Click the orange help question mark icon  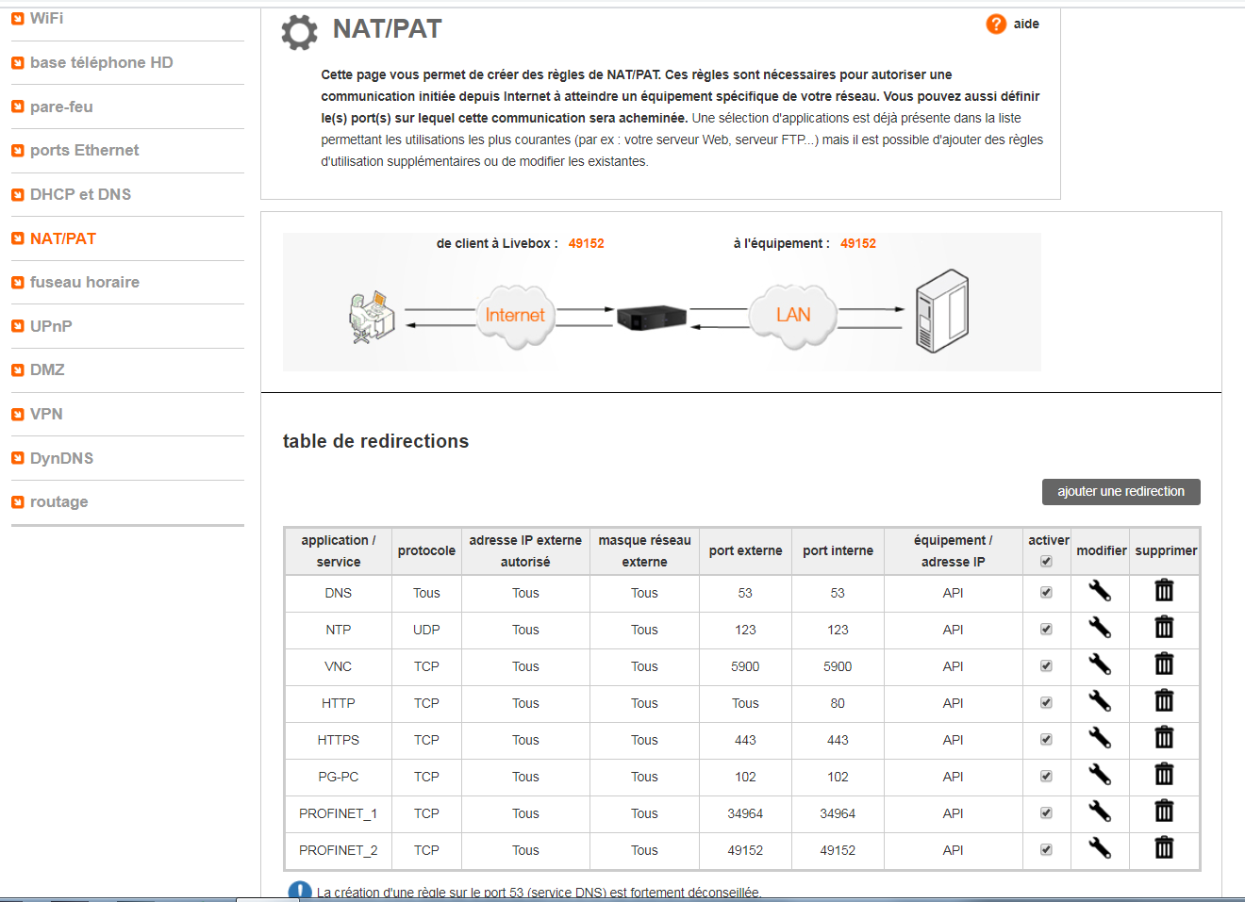(996, 25)
